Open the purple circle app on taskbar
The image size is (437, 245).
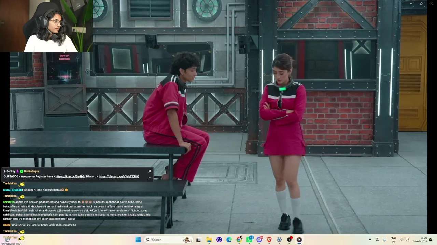[219, 240]
